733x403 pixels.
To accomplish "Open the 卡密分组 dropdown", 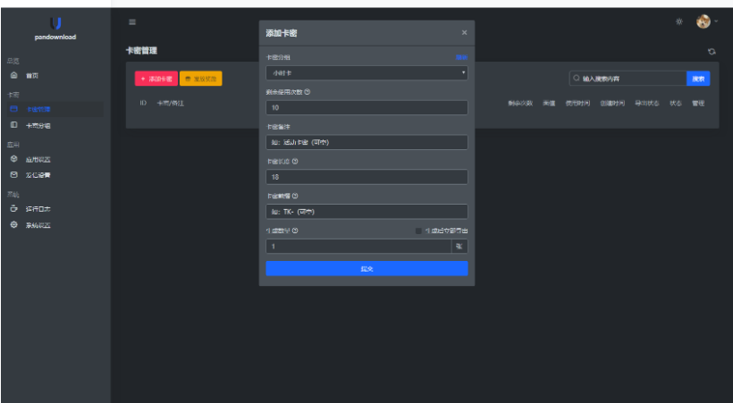I will [x=366, y=73].
